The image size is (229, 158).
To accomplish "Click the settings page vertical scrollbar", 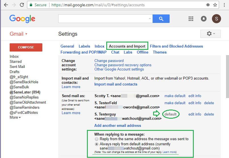I will pyautogui.click(x=227, y=76).
